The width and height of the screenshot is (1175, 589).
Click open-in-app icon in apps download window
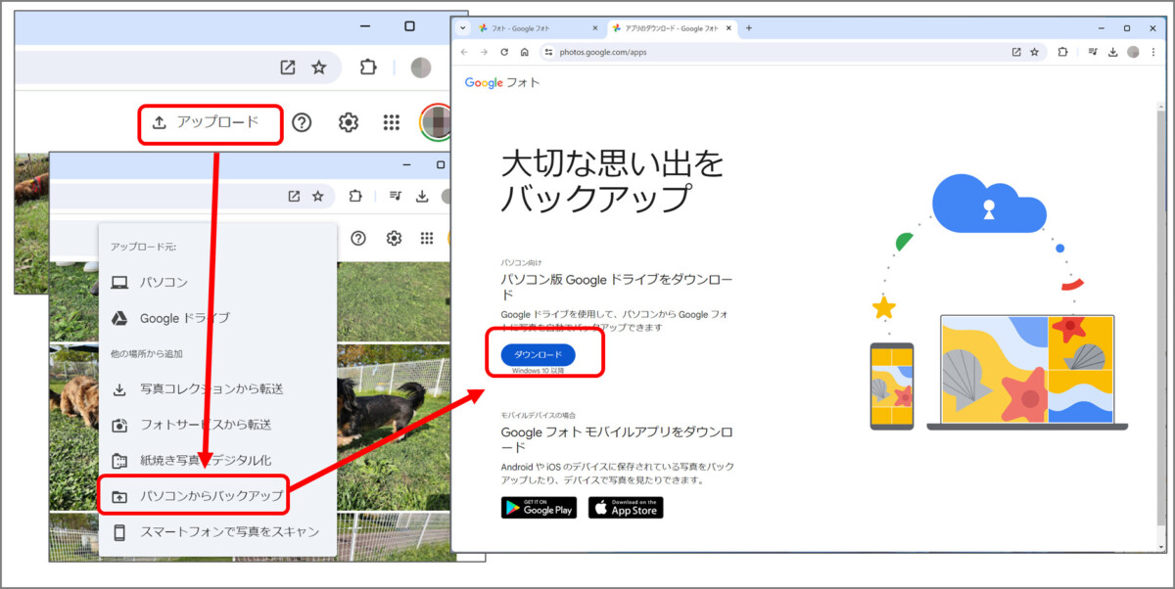point(1016,52)
